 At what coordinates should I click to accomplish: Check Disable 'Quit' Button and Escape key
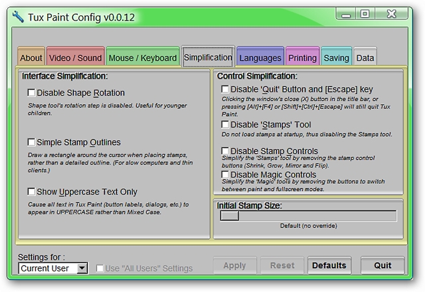[x=225, y=89]
